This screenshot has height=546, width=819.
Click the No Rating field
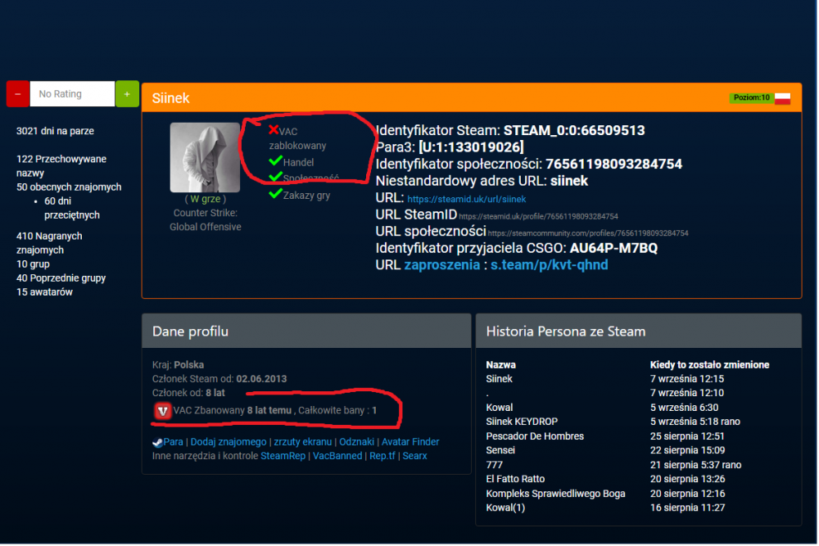point(73,94)
